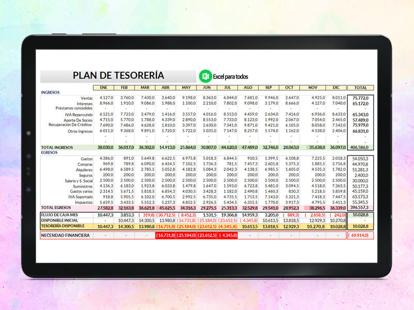Click the green Excel logo icon
Viewport: 414px width, 310px height.
[x=205, y=76]
